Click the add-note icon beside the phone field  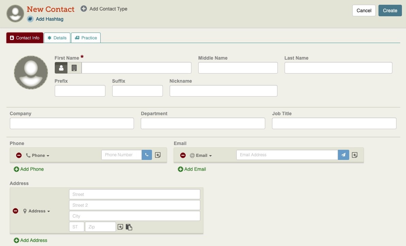click(x=157, y=155)
